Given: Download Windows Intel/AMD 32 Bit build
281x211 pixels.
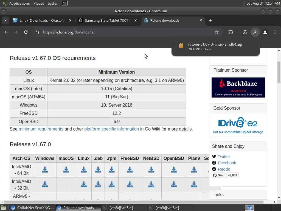Looking at the screenshot, I should click(45, 185).
